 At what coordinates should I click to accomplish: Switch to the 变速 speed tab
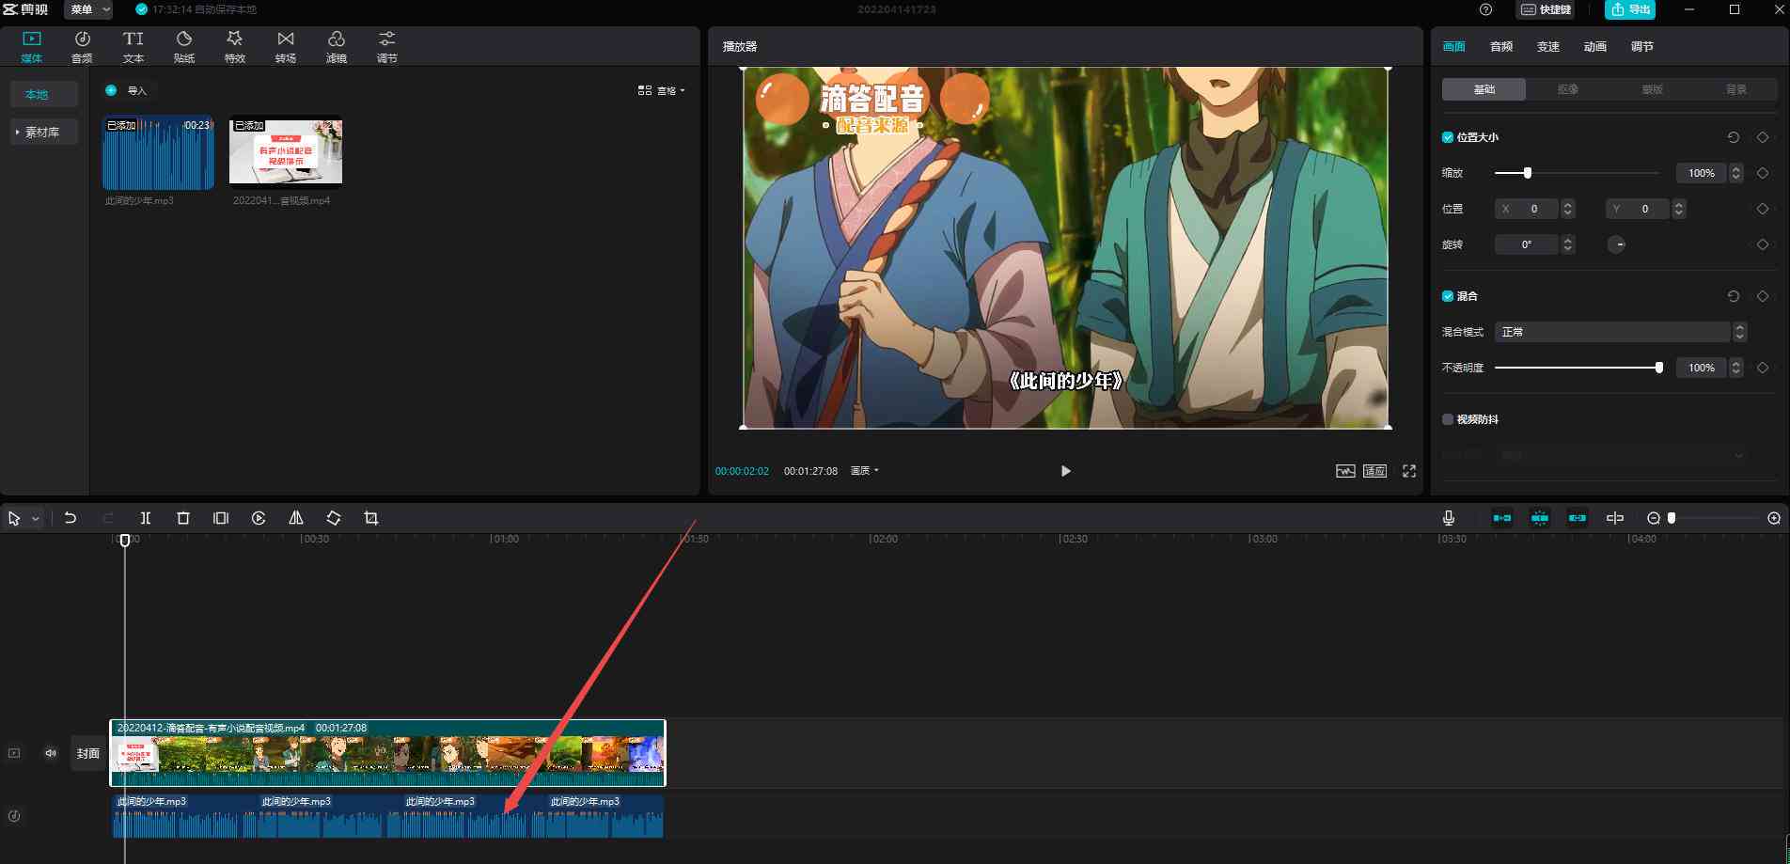point(1548,47)
